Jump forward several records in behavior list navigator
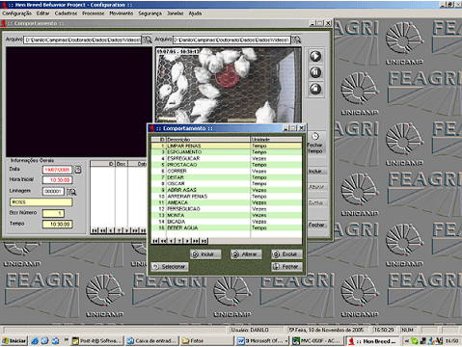 [x=196, y=241]
